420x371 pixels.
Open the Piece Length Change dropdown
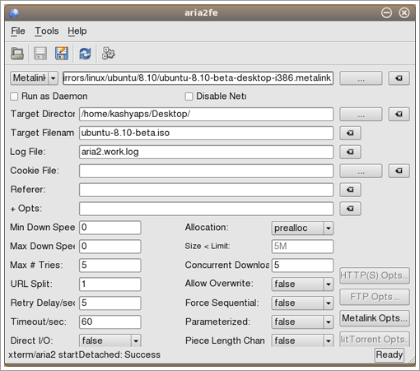tap(302, 340)
